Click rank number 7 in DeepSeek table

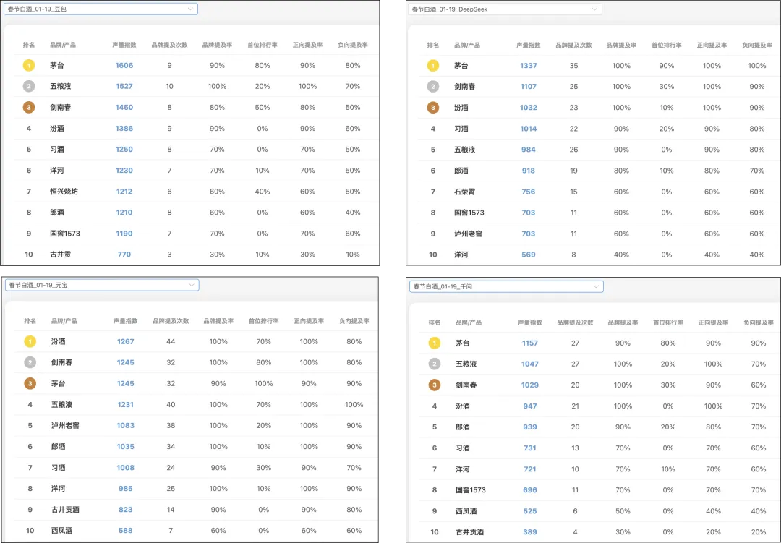coord(433,192)
